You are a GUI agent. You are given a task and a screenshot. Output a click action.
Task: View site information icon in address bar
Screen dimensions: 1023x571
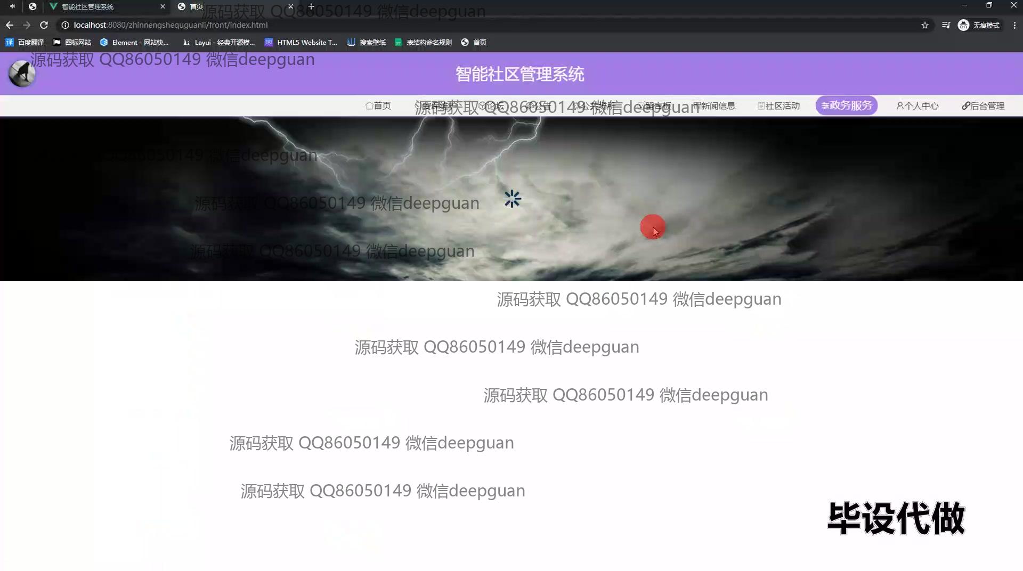(65, 25)
